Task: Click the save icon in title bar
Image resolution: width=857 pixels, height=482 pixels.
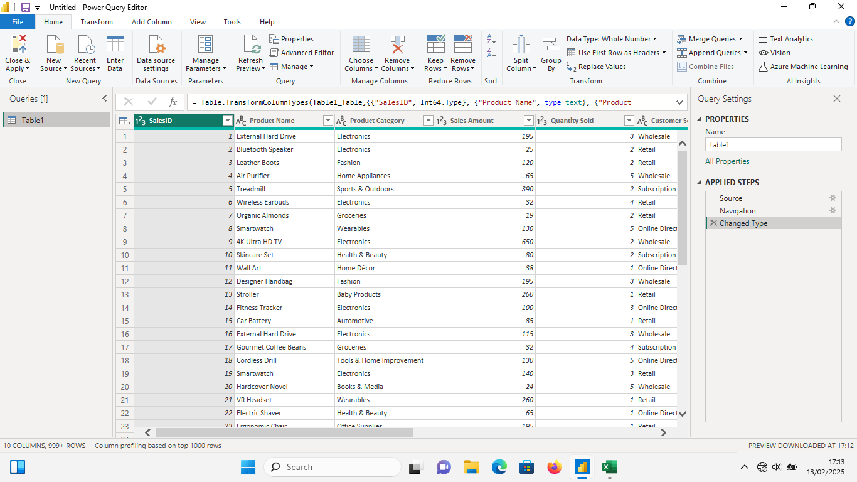Action: tap(26, 8)
